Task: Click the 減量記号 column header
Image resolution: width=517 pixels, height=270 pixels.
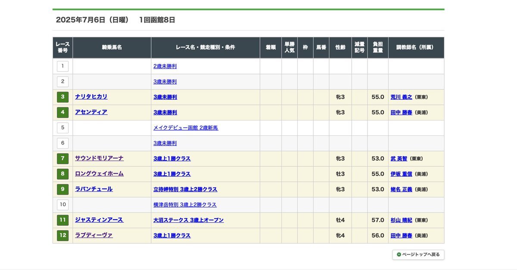Action: (360, 48)
